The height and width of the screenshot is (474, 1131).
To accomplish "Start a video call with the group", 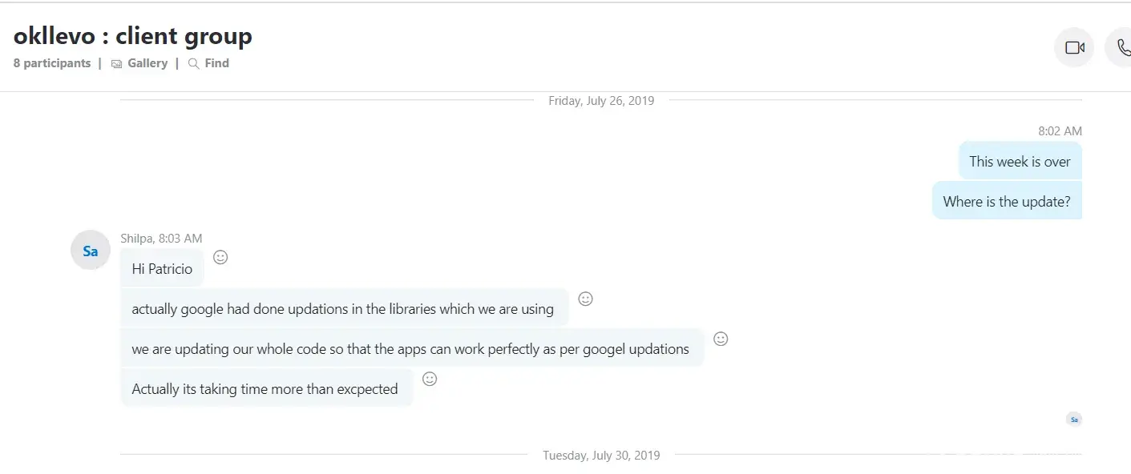I will (x=1074, y=48).
